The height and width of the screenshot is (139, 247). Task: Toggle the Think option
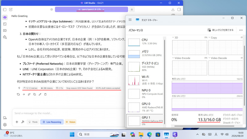[x=33, y=122]
